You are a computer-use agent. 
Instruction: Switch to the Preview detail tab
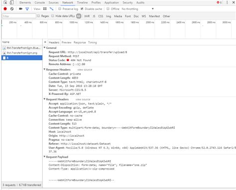[66, 42]
